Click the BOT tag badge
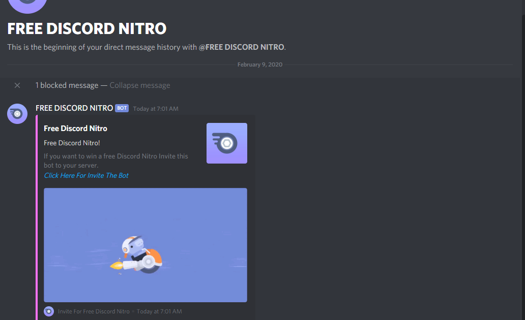Image resolution: width=525 pixels, height=320 pixels. click(122, 108)
